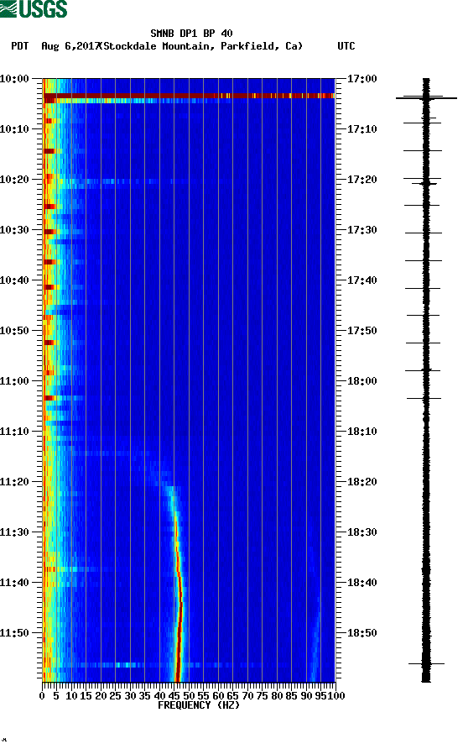This screenshot has height=749, width=463.
Task: Click the red 45 Hz spectral line near 18:40
Action: (179, 583)
